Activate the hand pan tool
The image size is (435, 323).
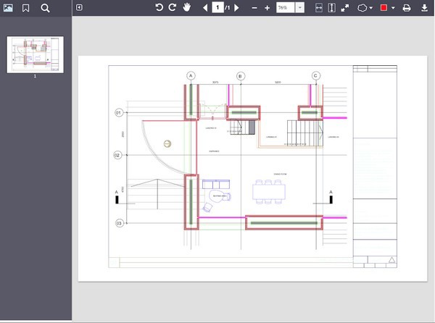[x=186, y=8]
